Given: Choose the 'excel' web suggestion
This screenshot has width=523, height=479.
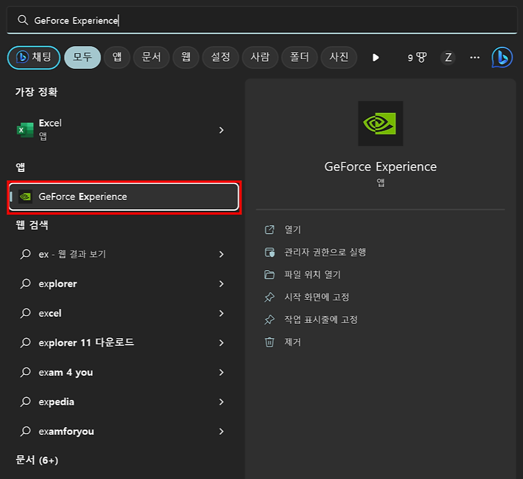Looking at the screenshot, I should click(x=123, y=313).
